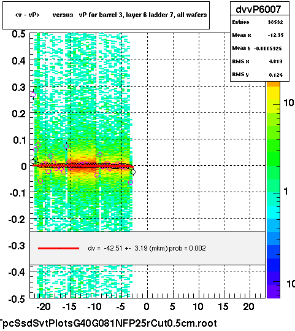The width and height of the screenshot is (295, 331).
Task: Click the y-axis label '0.3'
Action: point(18,87)
